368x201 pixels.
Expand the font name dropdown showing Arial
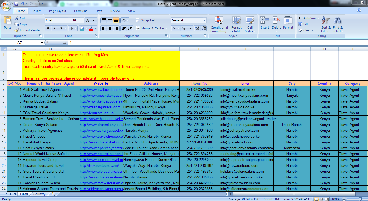[70, 20]
